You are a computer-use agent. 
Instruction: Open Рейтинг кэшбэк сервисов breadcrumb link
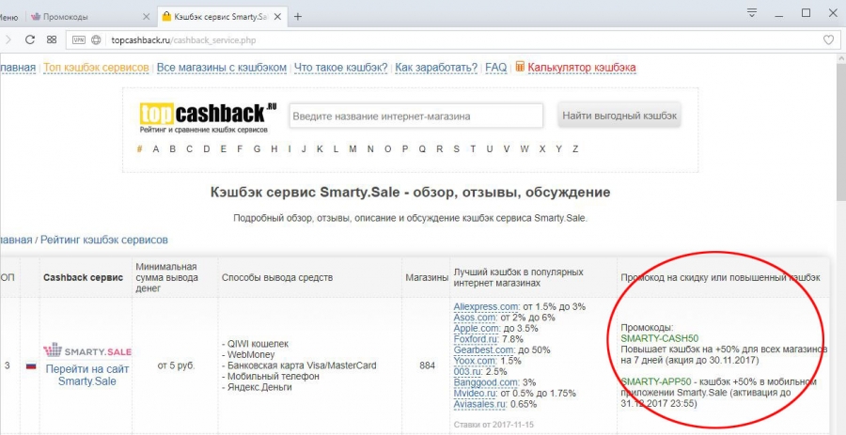[104, 240]
